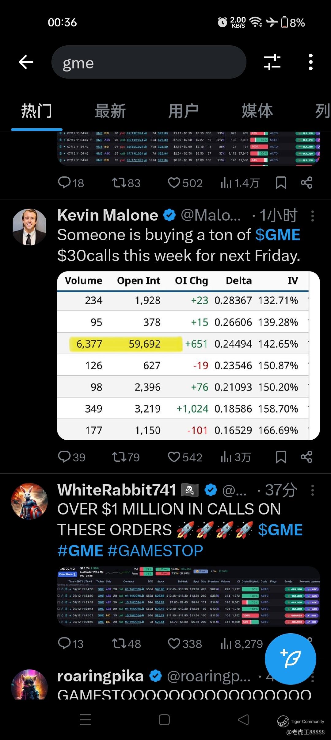The width and height of the screenshot is (331, 740).
Task: View Kevin Malone's profile picture
Action: coord(29,227)
